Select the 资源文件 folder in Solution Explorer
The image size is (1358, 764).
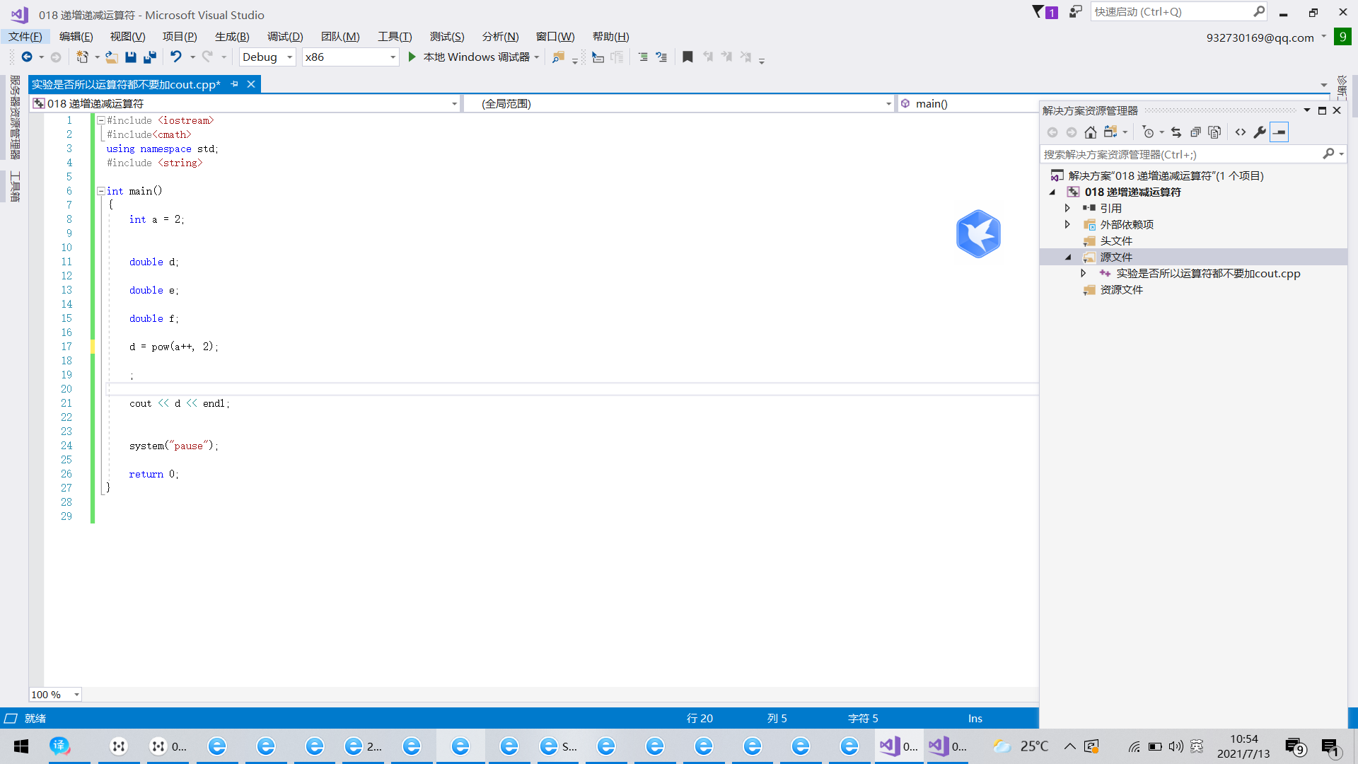coord(1121,290)
